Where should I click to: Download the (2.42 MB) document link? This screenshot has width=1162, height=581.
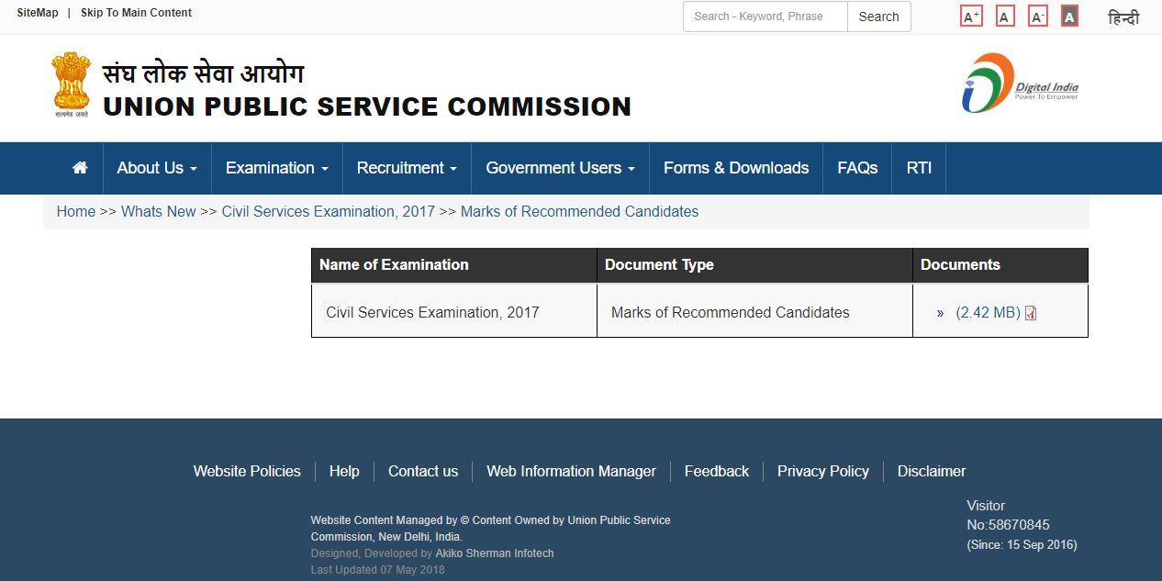988,313
